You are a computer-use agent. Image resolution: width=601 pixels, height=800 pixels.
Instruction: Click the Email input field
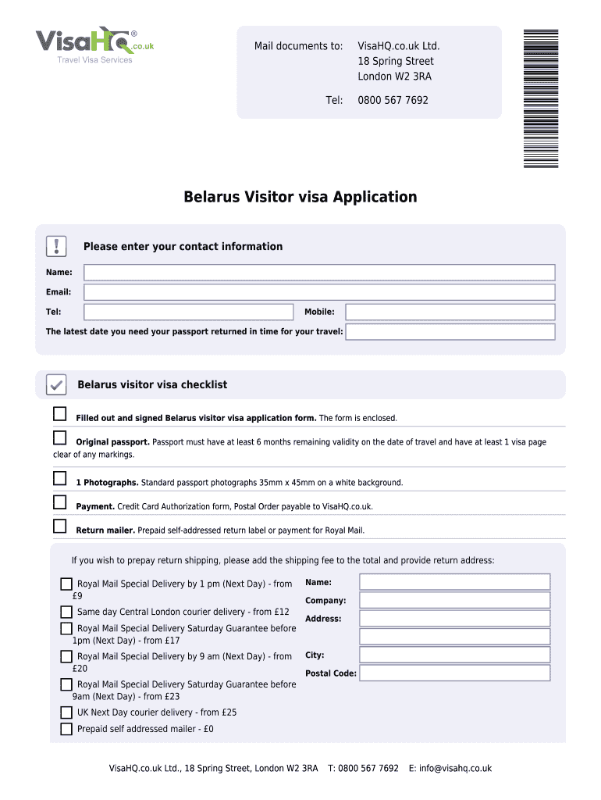tap(319, 292)
